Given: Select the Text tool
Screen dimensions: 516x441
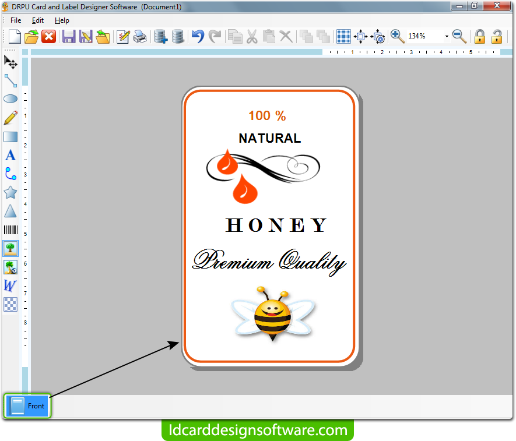Looking at the screenshot, I should point(10,155).
